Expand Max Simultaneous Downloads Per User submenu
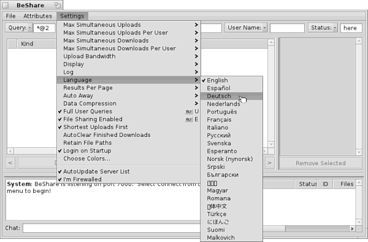Image resolution: width=368 pixels, height=242 pixels. tap(129, 49)
